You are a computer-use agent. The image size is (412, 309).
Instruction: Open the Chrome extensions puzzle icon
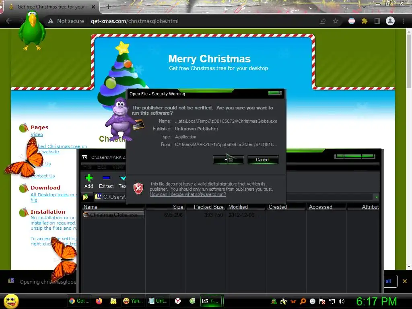tap(365, 21)
